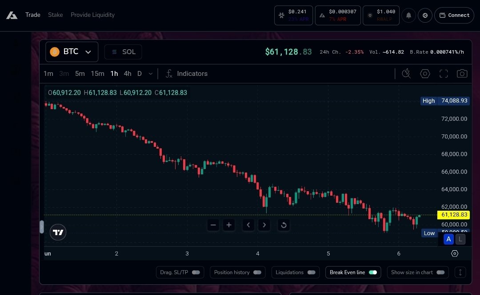Open notifications bell
480x295 pixels.
tap(408, 15)
